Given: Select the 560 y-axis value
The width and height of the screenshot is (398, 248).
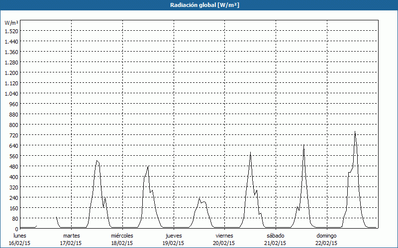Looking at the screenshot, I should (14, 156).
